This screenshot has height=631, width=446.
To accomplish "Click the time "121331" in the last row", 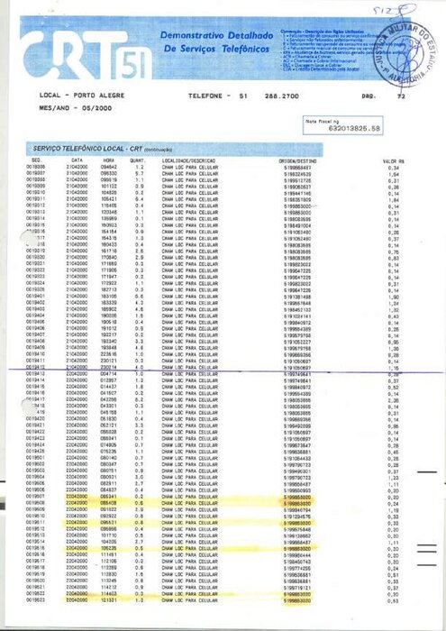I will [x=109, y=600].
